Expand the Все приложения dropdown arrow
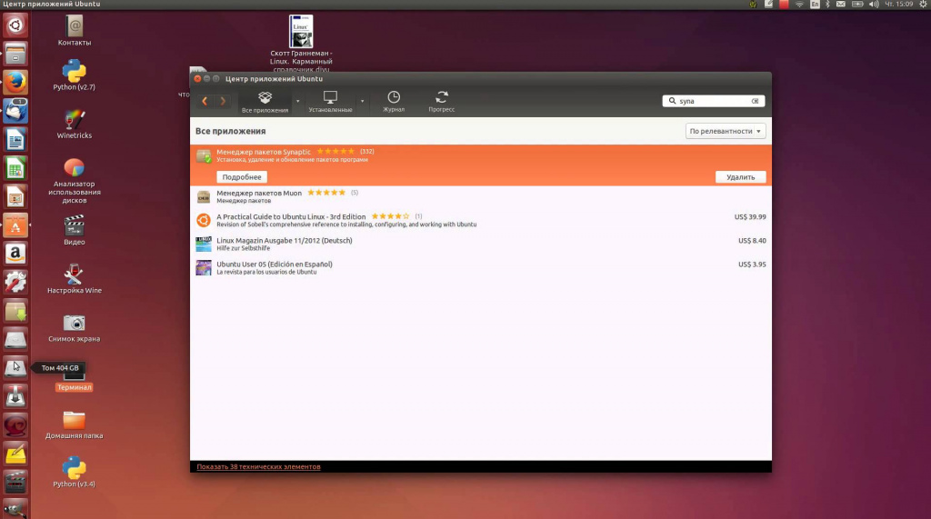This screenshot has height=519, width=931. click(297, 102)
